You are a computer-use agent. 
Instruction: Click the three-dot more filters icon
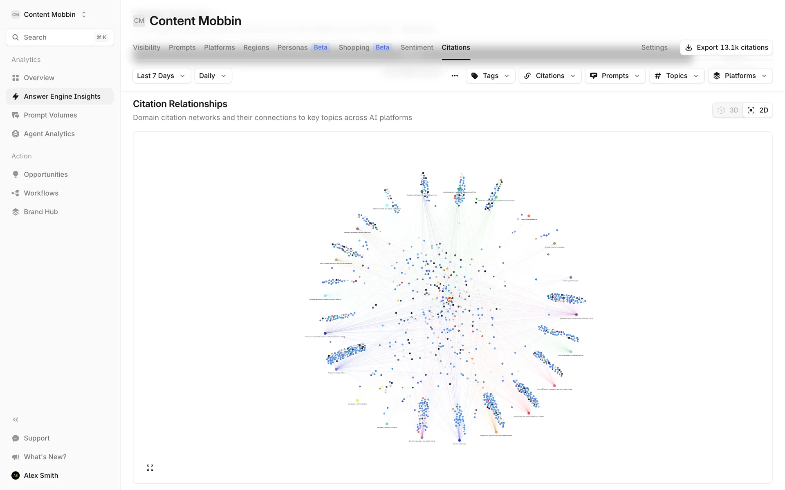click(455, 76)
